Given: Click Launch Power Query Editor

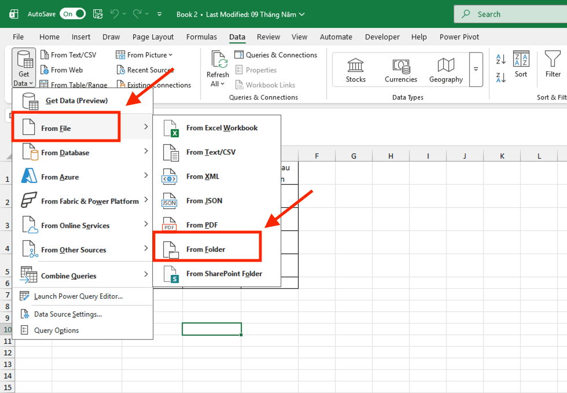Looking at the screenshot, I should 82,296.
